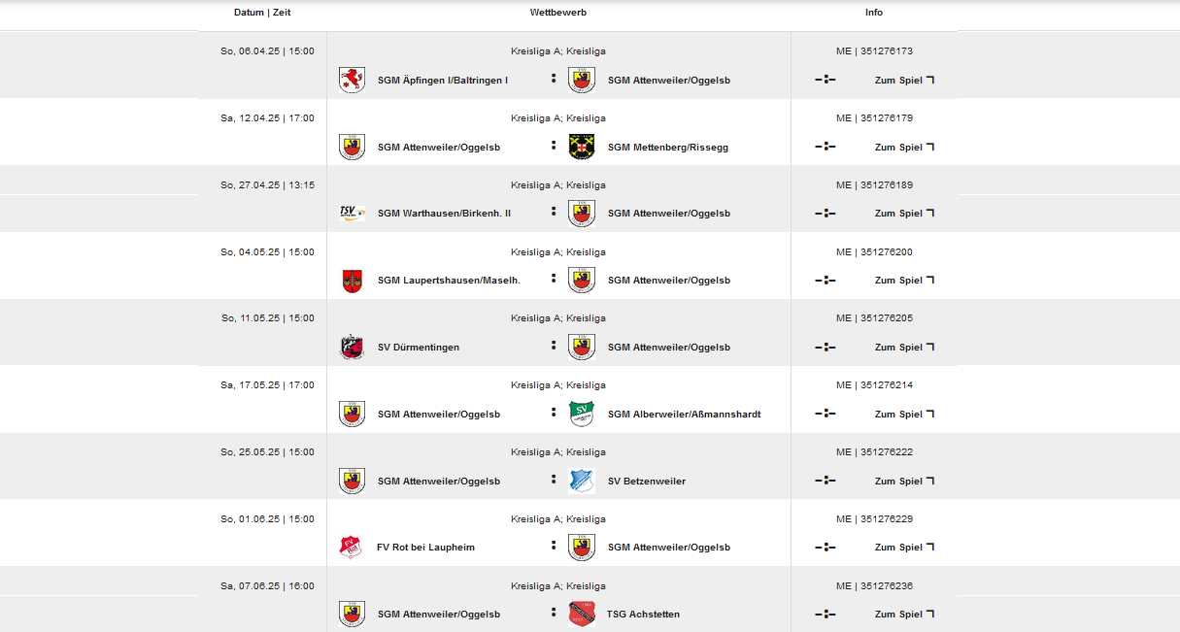Image resolution: width=1180 pixels, height=632 pixels.
Task: Click the blue SV Betzenweiler logo
Action: pyautogui.click(x=581, y=481)
